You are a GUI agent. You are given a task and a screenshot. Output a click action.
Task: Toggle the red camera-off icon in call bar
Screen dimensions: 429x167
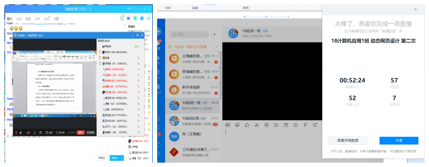28,132
